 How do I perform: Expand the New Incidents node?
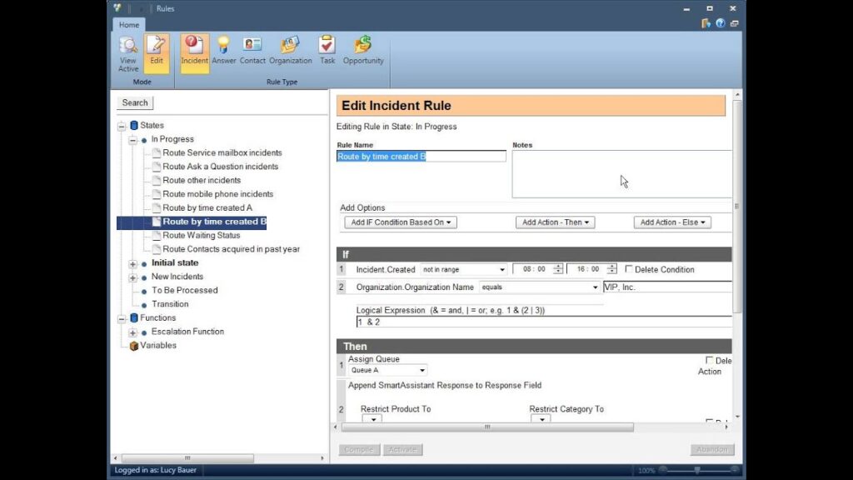[x=132, y=277]
